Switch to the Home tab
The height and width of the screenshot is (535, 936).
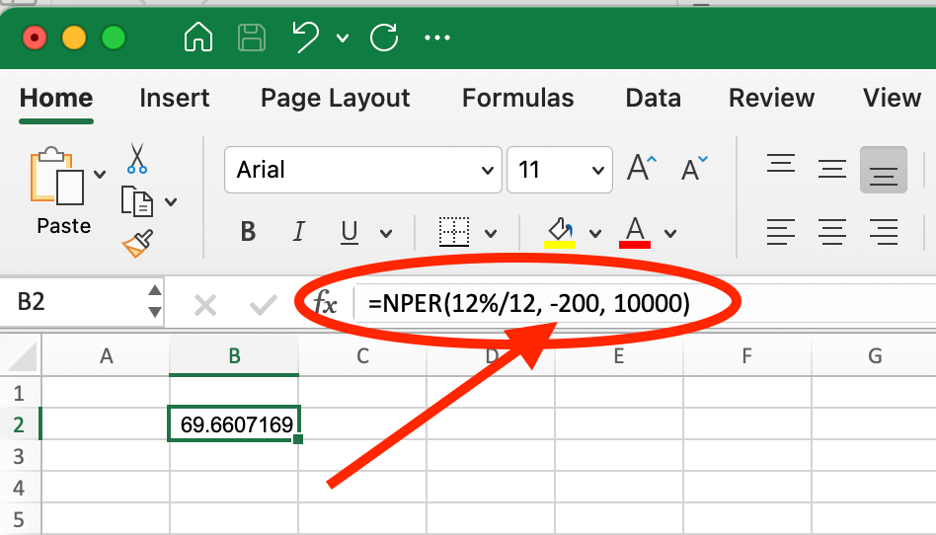56,98
